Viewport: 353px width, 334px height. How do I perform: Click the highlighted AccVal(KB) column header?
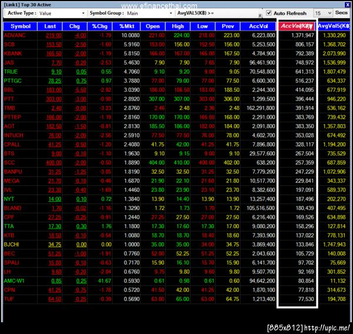point(297,26)
